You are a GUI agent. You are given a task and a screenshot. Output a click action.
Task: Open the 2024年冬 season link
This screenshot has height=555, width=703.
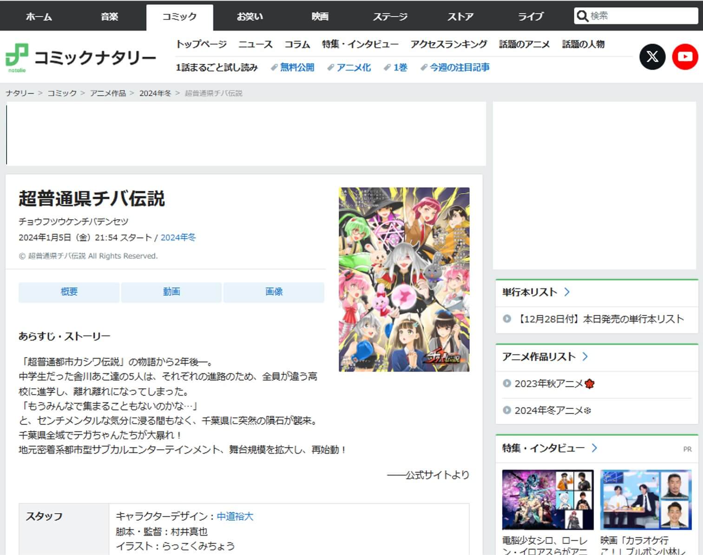point(178,237)
